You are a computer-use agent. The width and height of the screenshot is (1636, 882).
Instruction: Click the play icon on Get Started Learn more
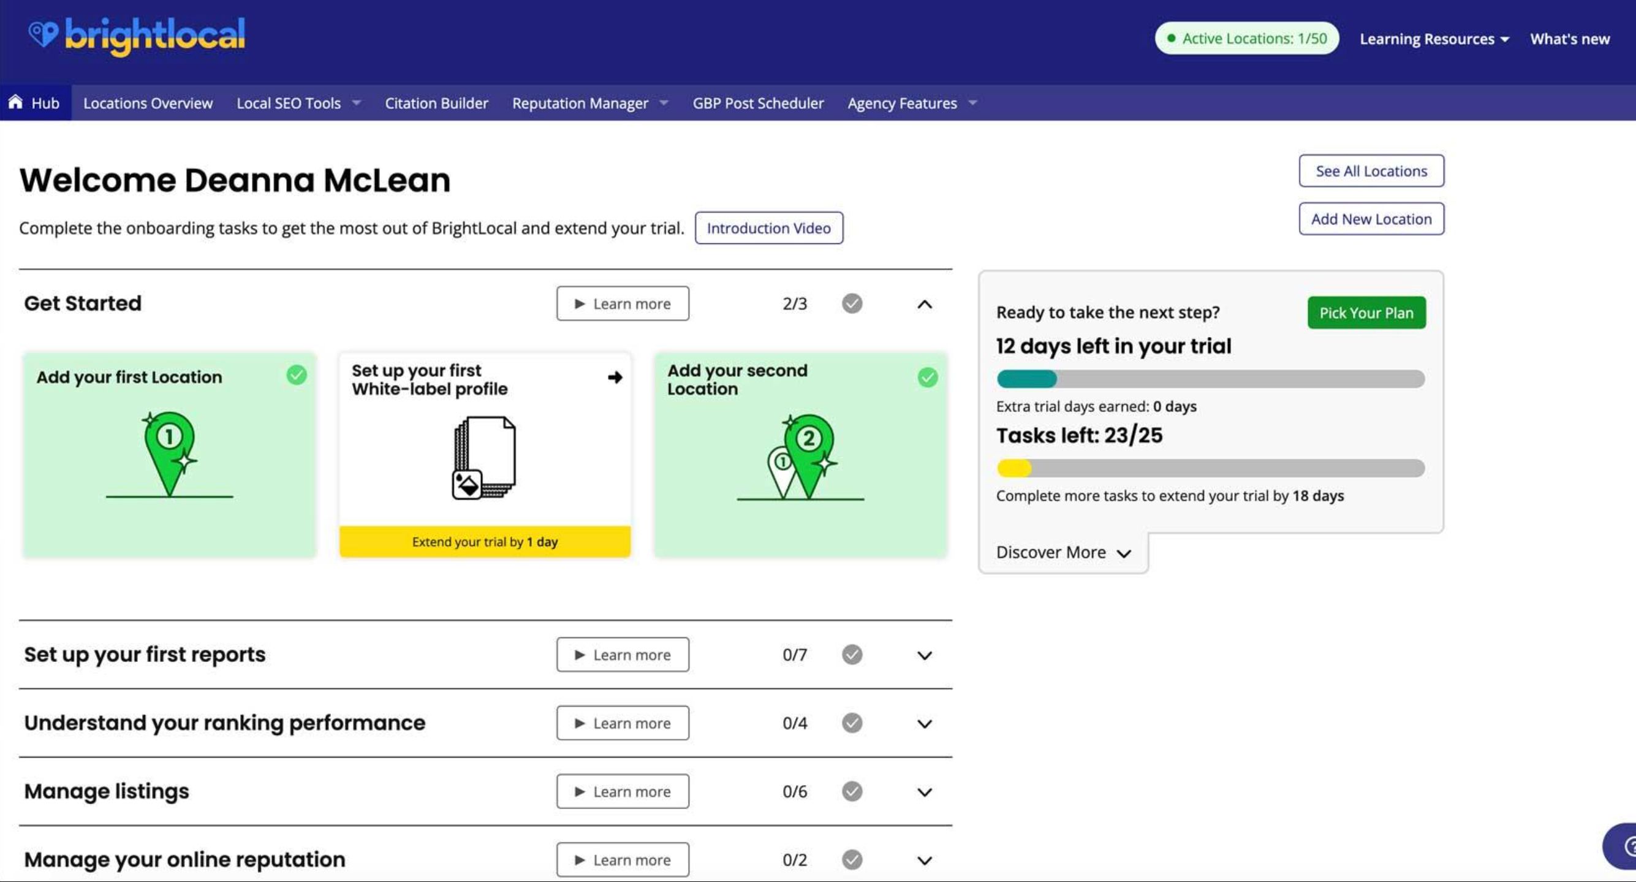(579, 303)
